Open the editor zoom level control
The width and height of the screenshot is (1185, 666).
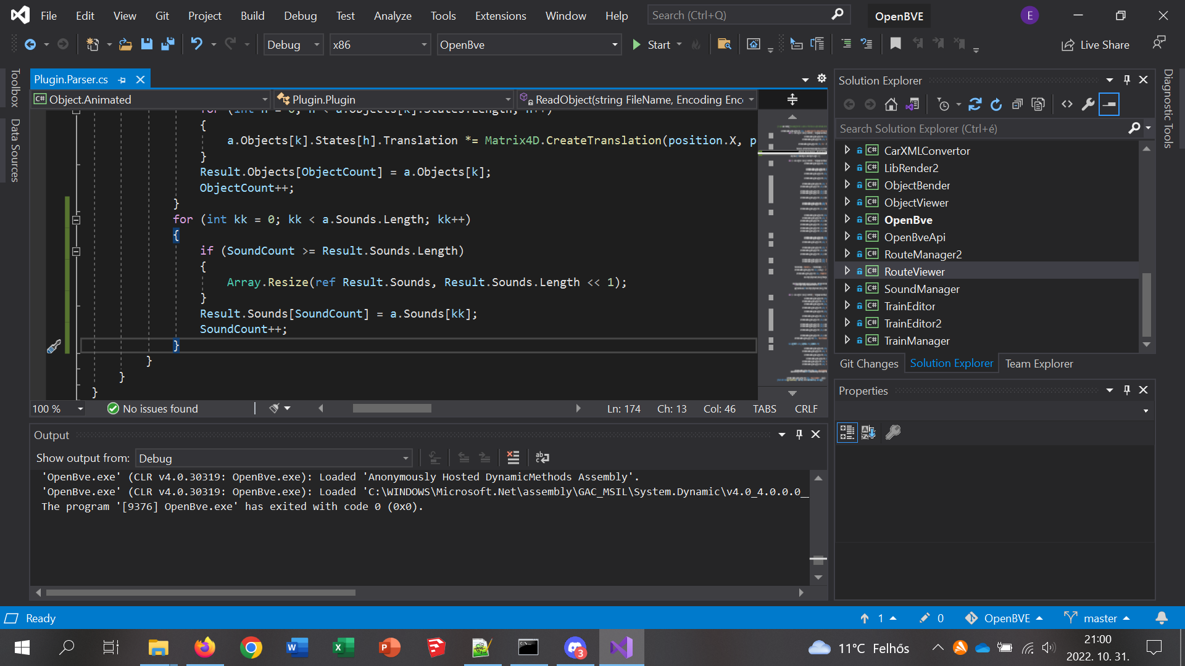click(57, 408)
